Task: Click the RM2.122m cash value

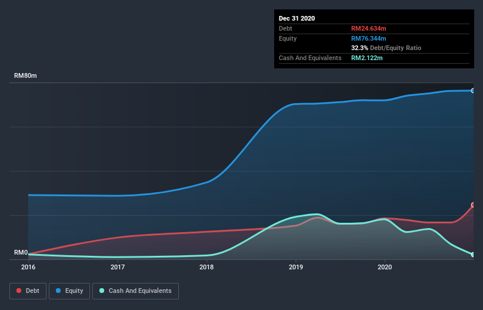Action: point(367,58)
